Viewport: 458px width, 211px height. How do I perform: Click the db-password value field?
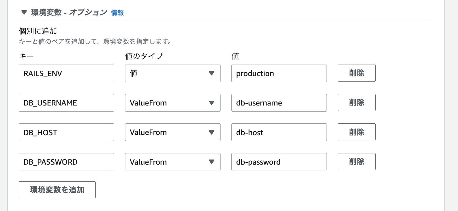click(x=279, y=162)
